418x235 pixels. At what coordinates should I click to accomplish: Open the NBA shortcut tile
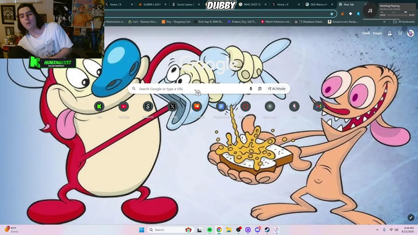coord(294,106)
